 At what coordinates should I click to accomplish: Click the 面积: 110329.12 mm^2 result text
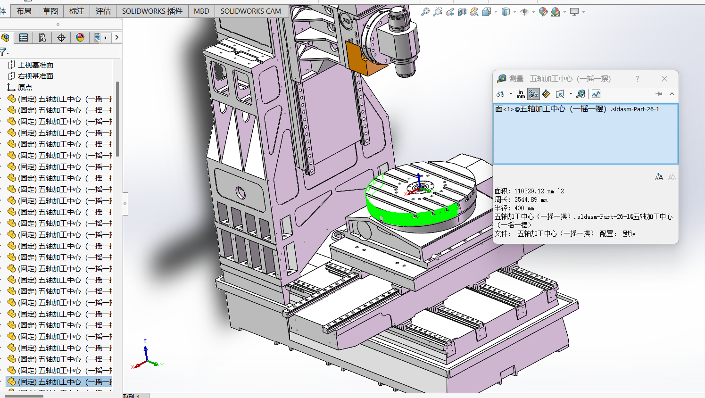[x=529, y=191]
